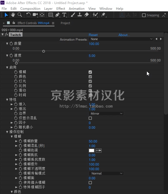This screenshot has height=194, width=168.
Task: Click the 数量 slider handle
Action: coord(44,51)
